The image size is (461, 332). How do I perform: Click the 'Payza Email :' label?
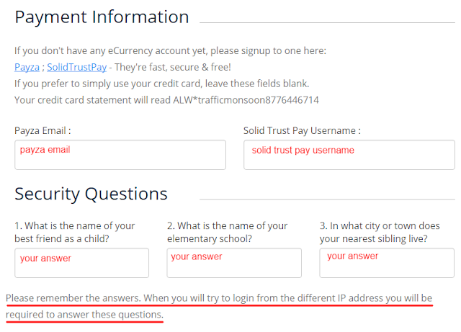[x=42, y=130]
